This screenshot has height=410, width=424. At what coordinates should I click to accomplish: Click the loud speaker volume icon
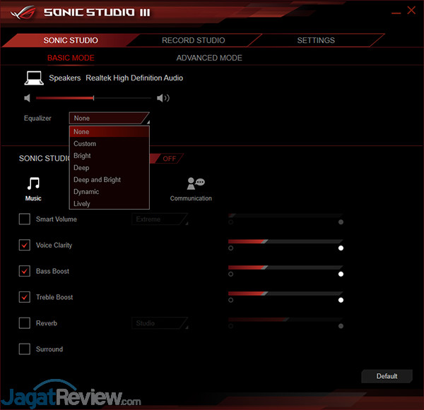tap(163, 98)
